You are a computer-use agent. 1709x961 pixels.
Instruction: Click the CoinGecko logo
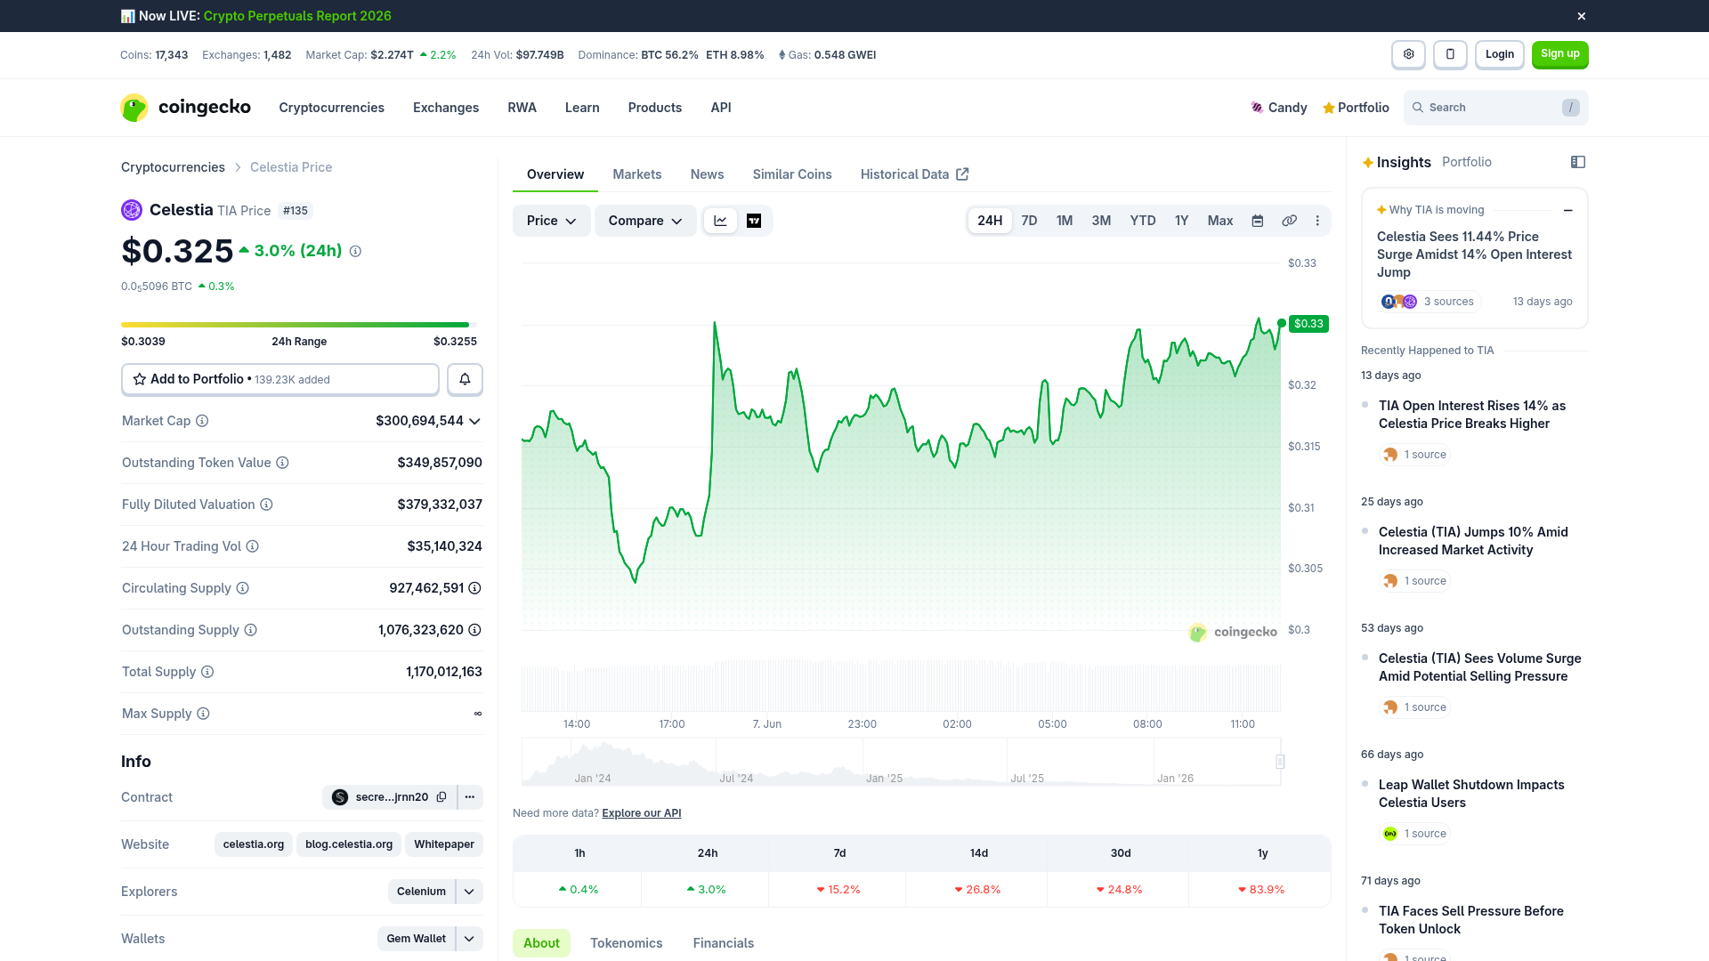tap(185, 108)
